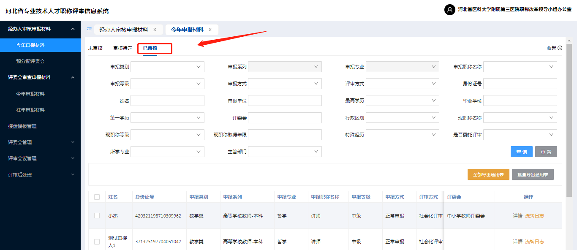Check the checkbox for 小杰 row
The image size is (577, 250).
(x=97, y=216)
